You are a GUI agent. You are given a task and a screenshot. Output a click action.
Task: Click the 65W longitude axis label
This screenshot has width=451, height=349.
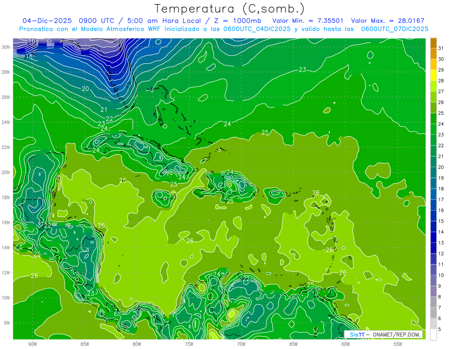click(x=294, y=344)
